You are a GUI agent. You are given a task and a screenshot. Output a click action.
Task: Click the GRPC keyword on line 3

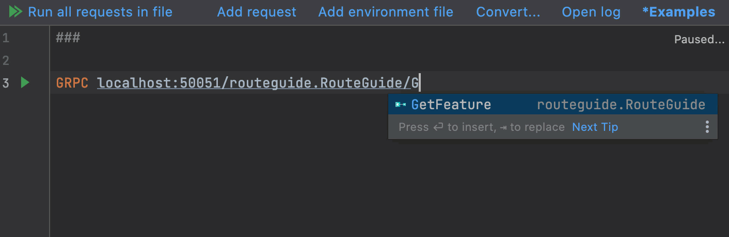72,83
